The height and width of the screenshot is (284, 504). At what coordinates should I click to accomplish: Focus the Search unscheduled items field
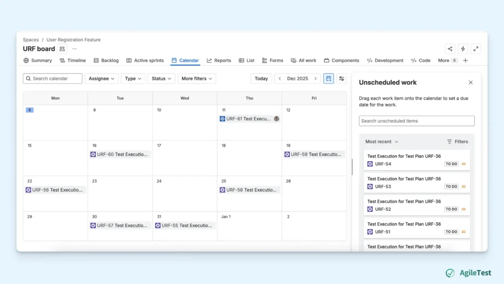[416, 121]
